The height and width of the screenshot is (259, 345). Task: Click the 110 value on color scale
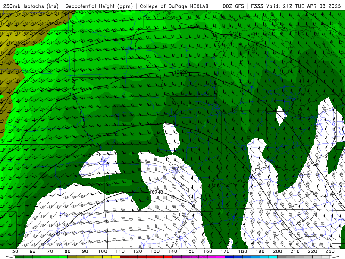(120, 251)
